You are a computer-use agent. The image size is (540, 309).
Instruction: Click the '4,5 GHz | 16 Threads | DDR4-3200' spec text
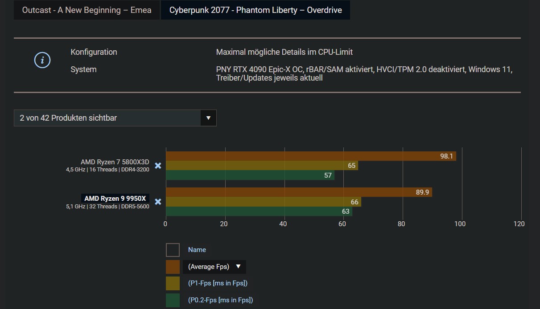point(107,170)
